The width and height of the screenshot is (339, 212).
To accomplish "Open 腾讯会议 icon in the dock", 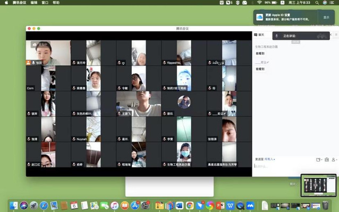I will point(250,206).
